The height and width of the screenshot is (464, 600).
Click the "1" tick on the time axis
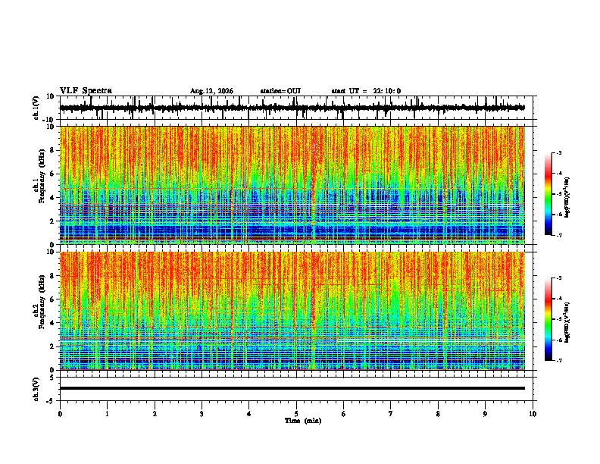click(107, 413)
